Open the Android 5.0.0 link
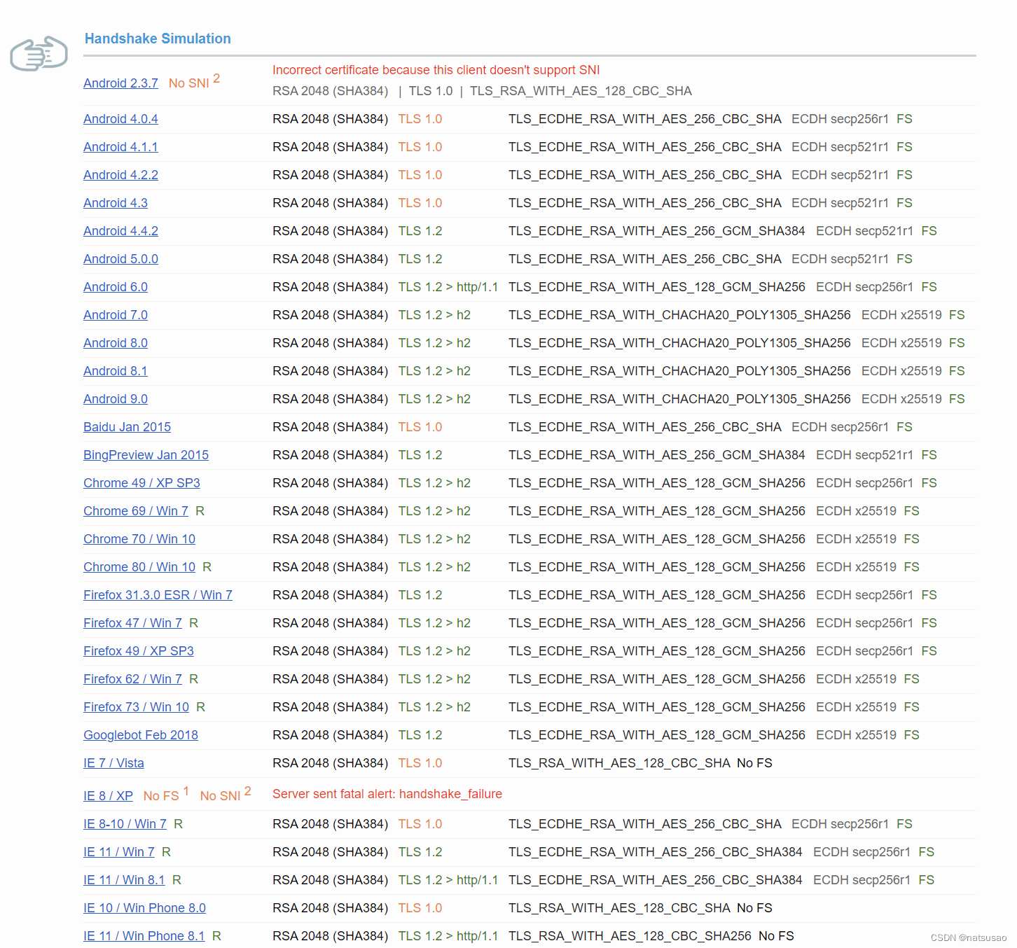The width and height of the screenshot is (1017, 948). (120, 259)
